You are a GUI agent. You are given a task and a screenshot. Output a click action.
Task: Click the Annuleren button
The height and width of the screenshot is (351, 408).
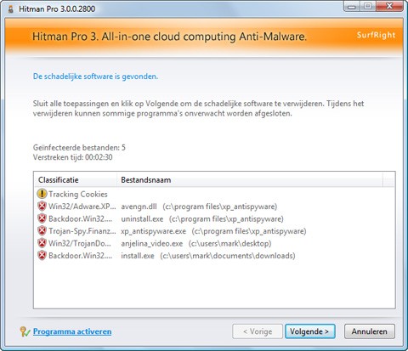click(x=370, y=331)
